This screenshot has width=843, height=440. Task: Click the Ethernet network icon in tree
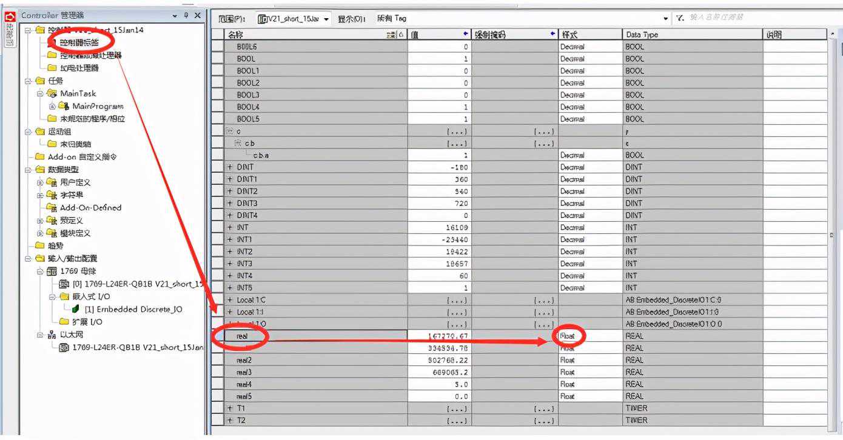point(52,335)
